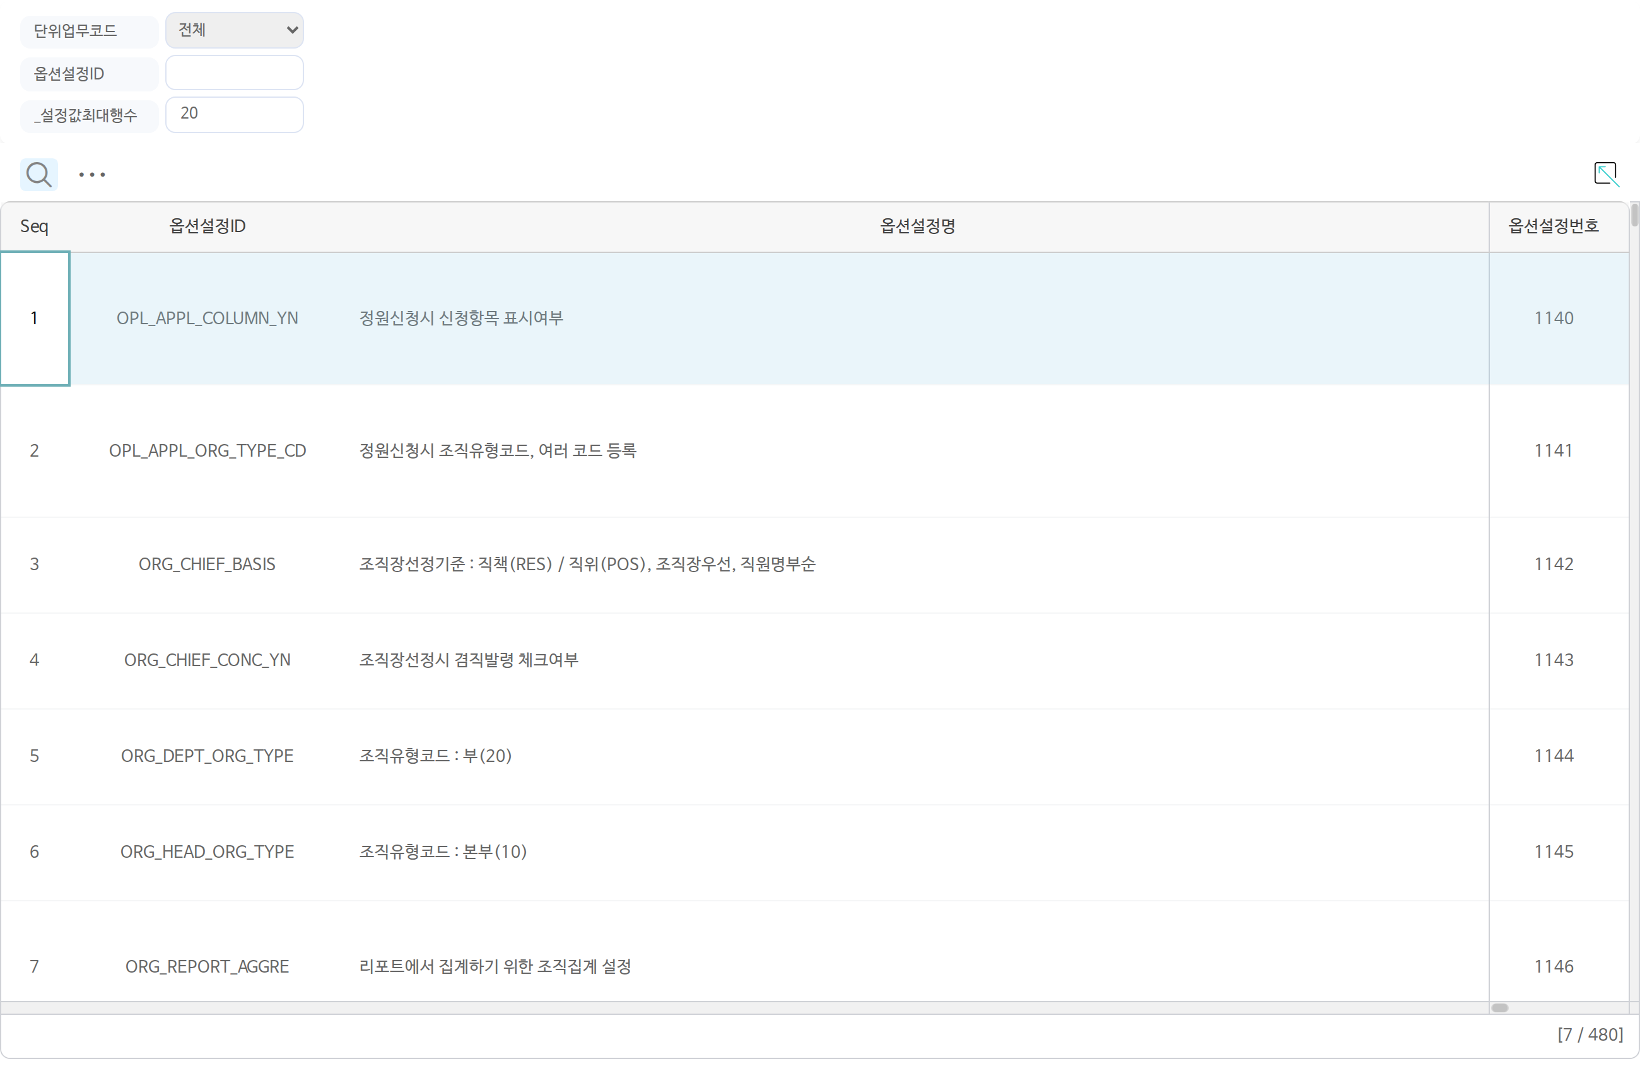Click the [7 / 480] row counter
1640x1071 pixels.
(x=1590, y=1034)
